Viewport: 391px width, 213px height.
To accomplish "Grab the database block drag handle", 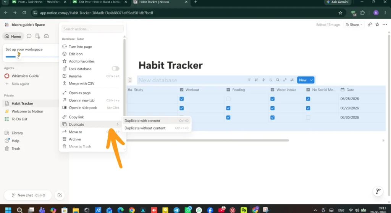I will [130, 80].
